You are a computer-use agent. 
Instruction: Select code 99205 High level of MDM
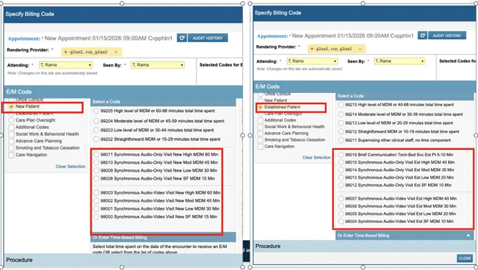[x=98, y=111]
